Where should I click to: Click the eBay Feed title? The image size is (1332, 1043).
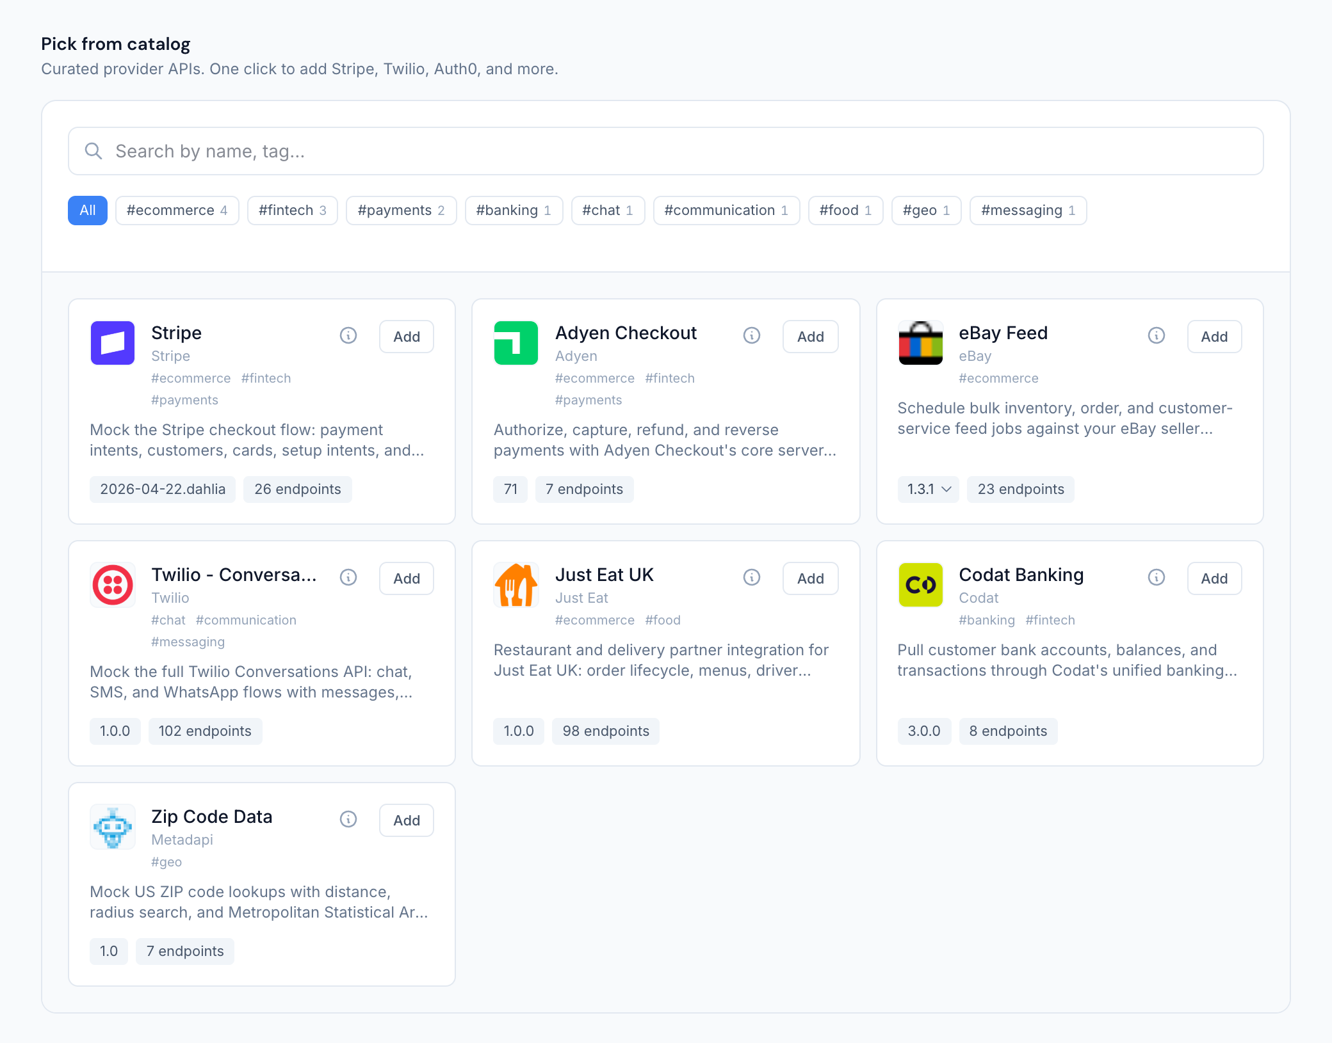(1003, 333)
